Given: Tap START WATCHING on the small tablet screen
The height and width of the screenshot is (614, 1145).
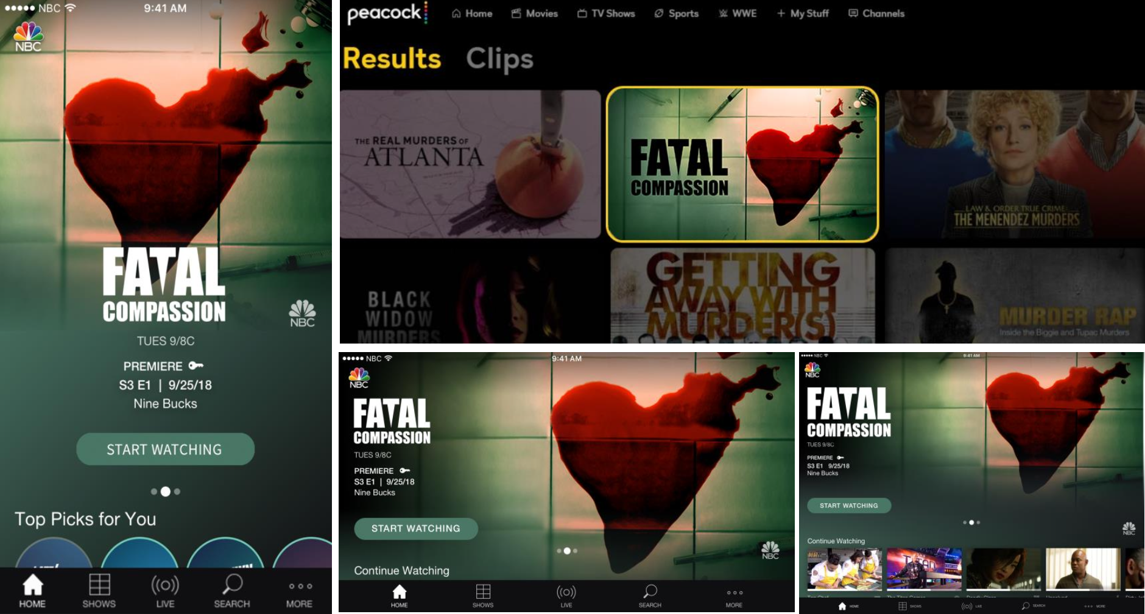Looking at the screenshot, I should pos(849,506).
